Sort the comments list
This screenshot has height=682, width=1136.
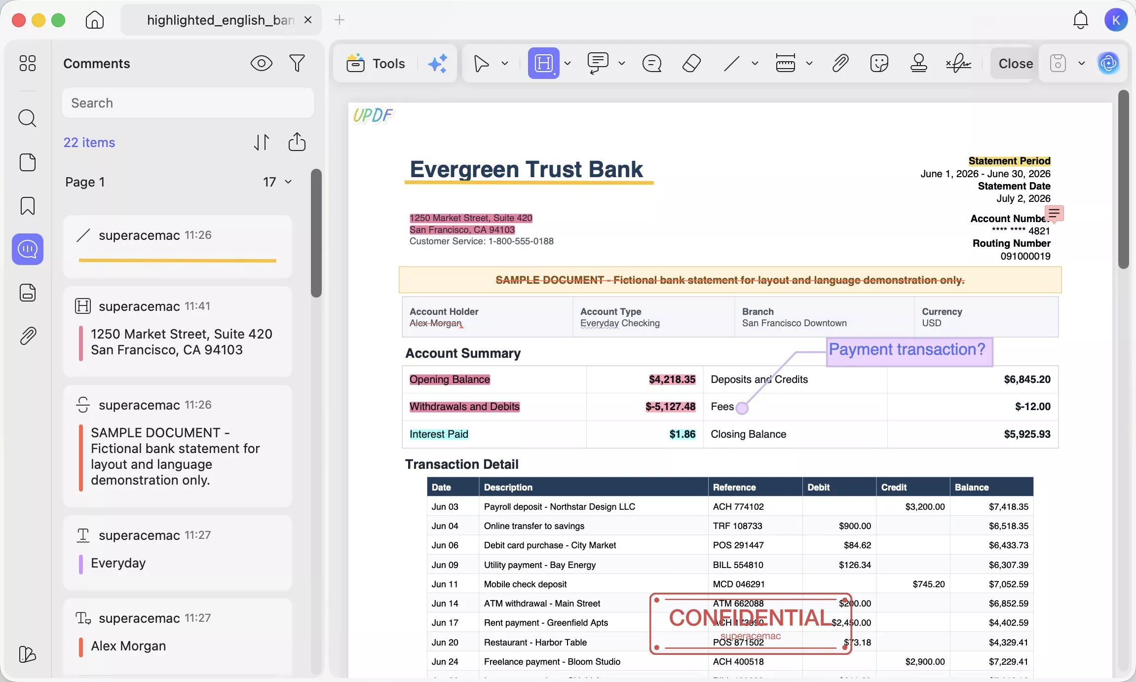pyautogui.click(x=262, y=142)
